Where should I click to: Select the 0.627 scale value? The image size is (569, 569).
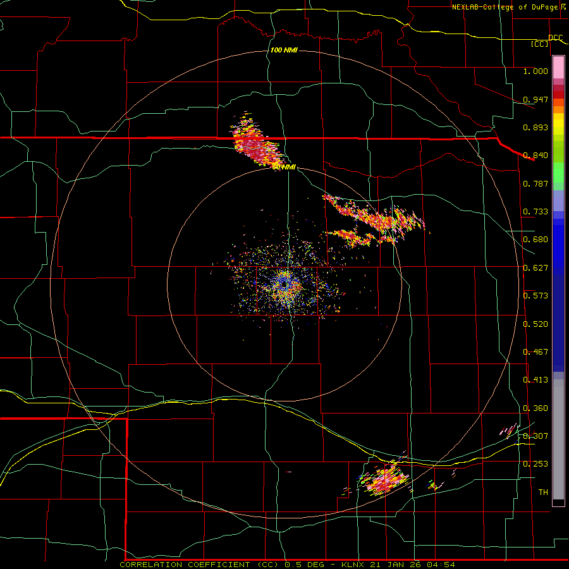tap(535, 268)
